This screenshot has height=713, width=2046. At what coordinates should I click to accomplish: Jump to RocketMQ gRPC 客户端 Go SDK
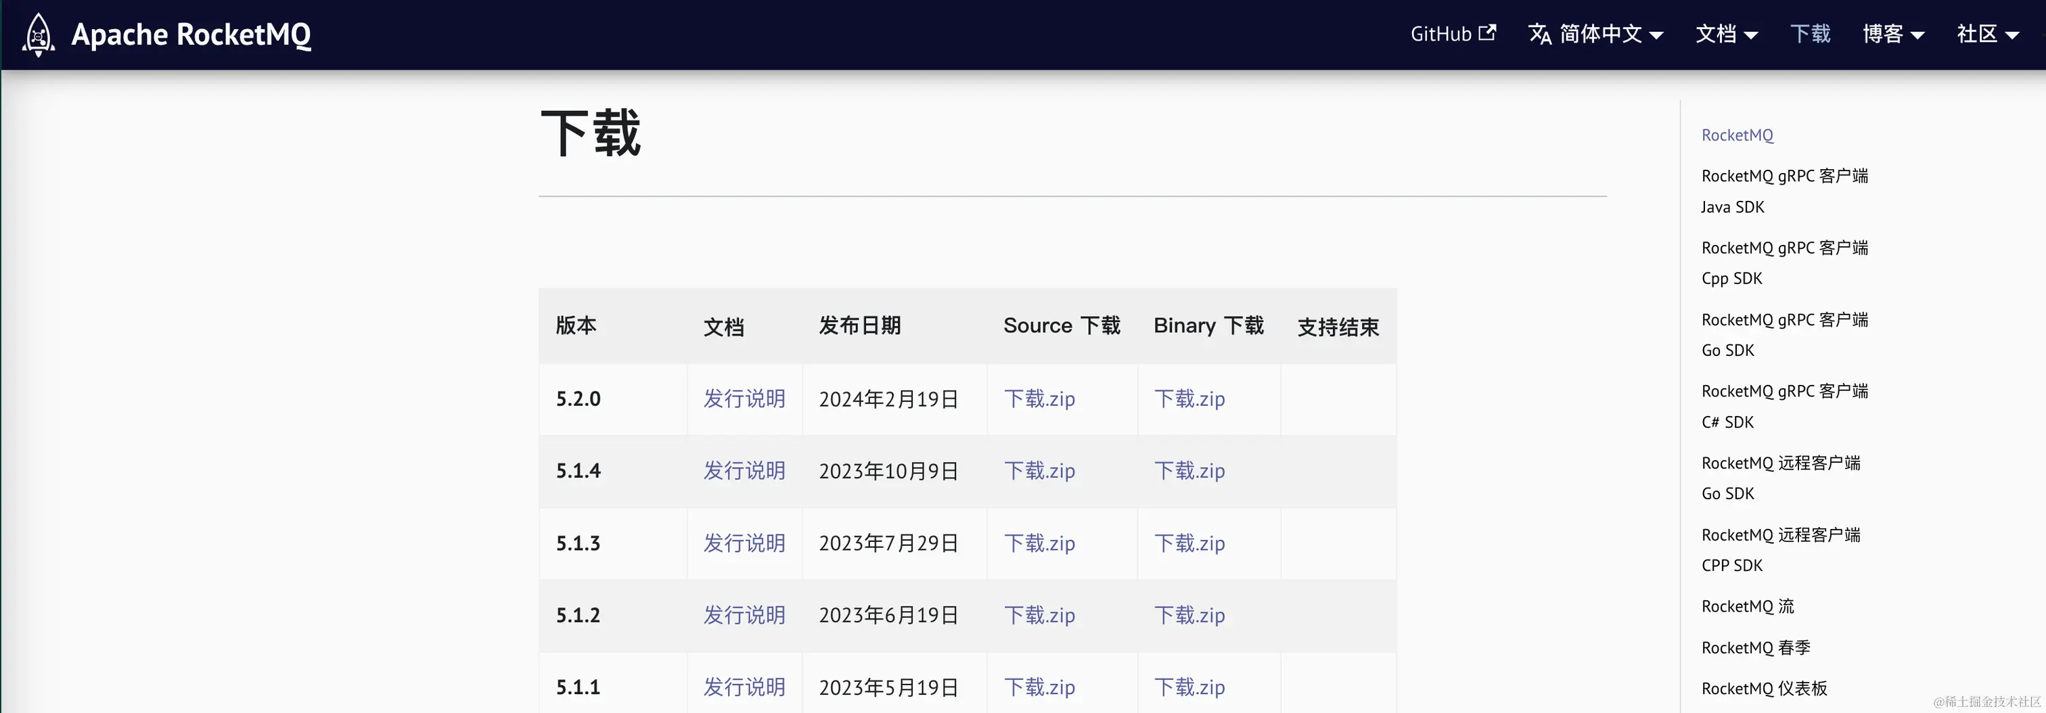point(1784,335)
